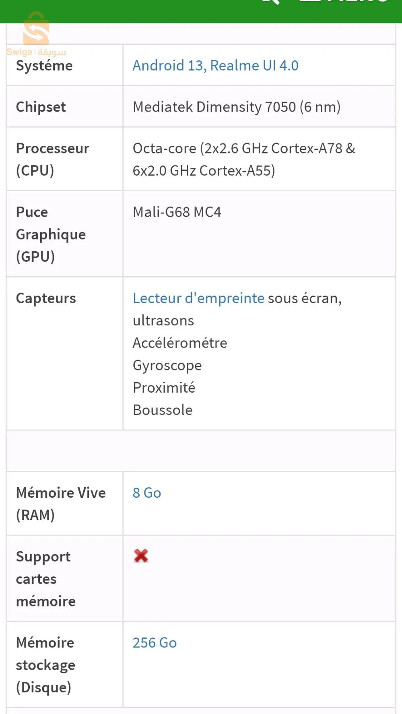Screen dimensions: 402x714
Task: Click the Mali-G68 MC4 GPU value
Action: point(177,212)
